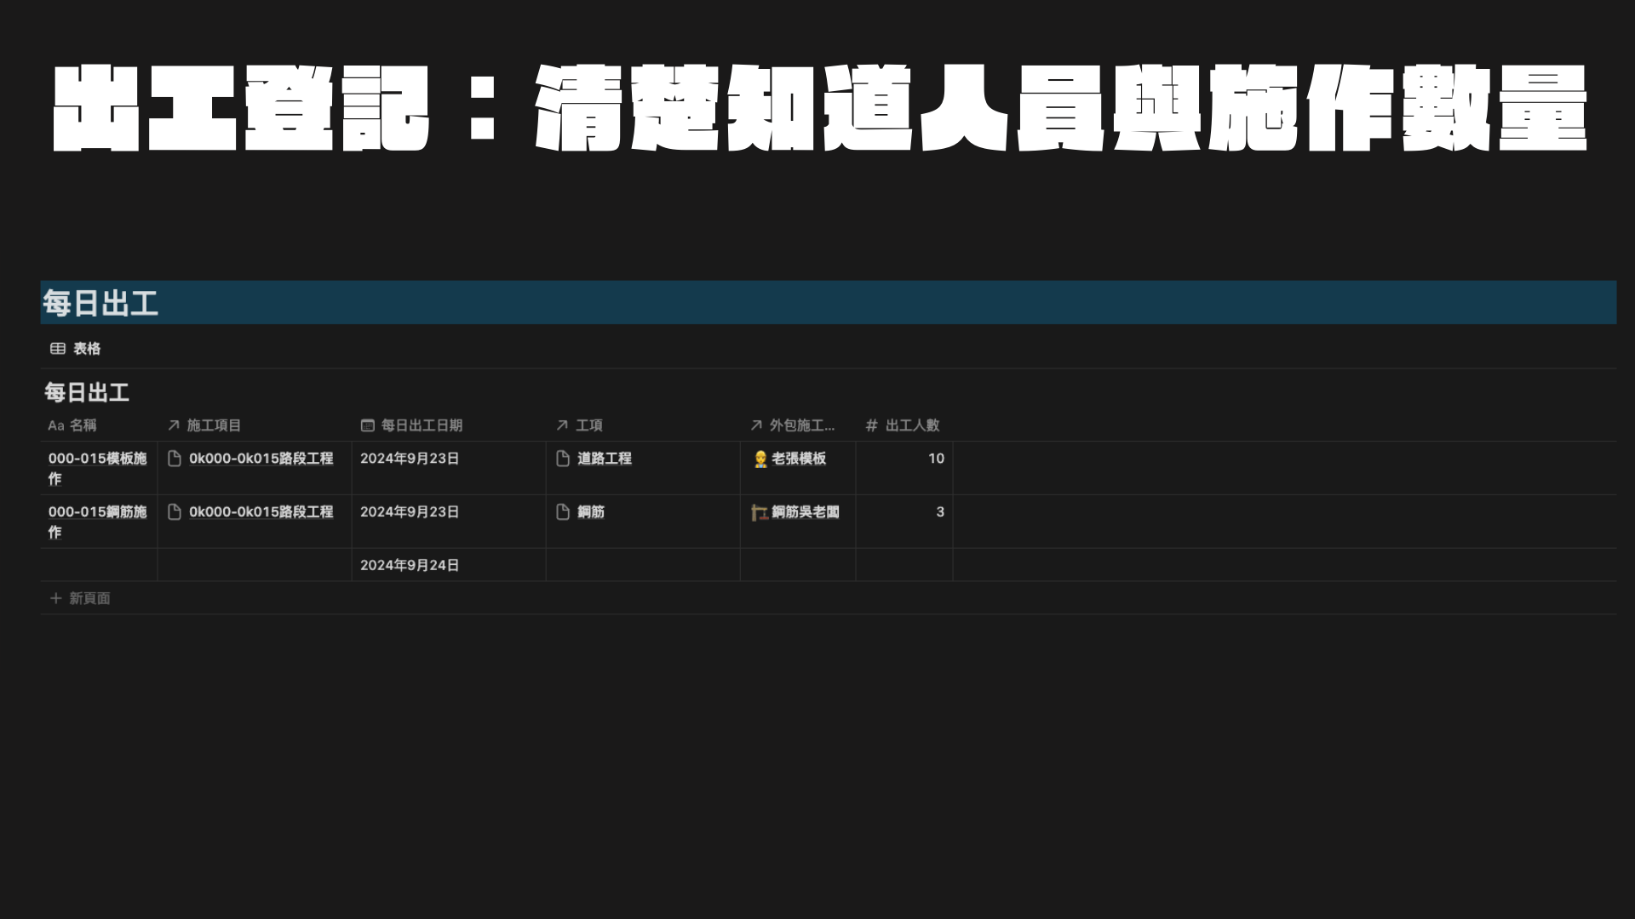Click the 每日出工 database title
The image size is (1635, 919).
(x=87, y=393)
